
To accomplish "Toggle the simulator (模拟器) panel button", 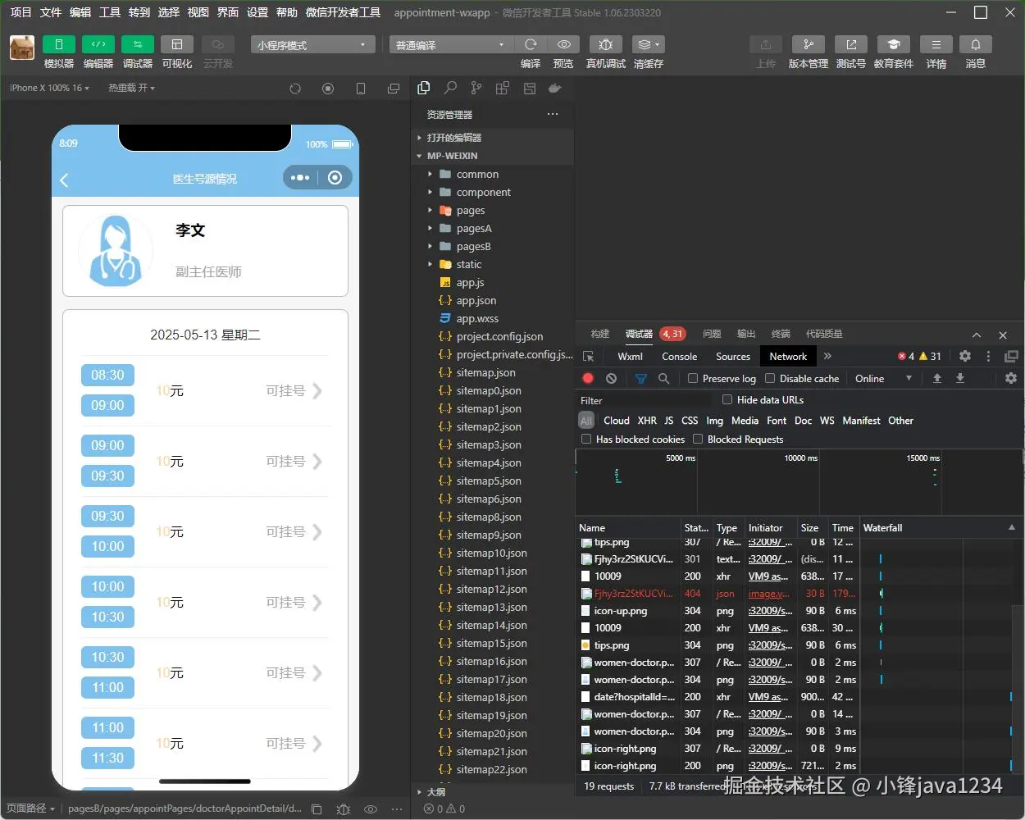I will click(59, 44).
